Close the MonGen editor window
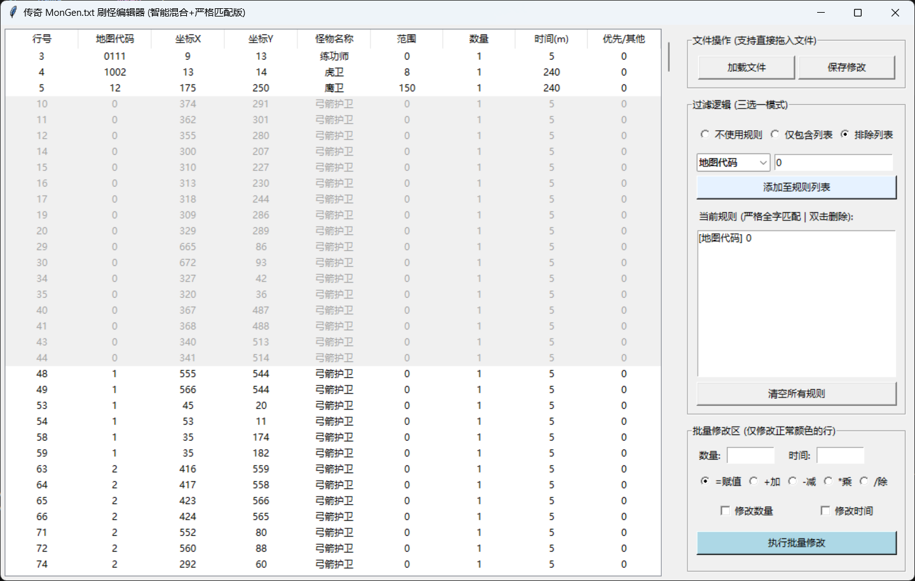Image resolution: width=915 pixels, height=581 pixels. click(895, 13)
